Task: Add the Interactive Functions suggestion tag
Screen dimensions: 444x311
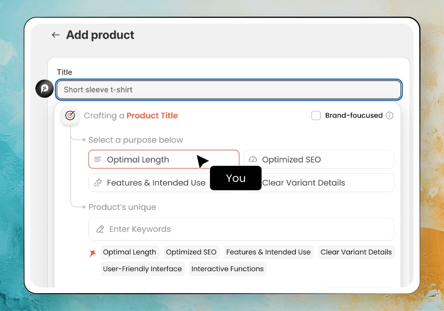Action: click(227, 269)
